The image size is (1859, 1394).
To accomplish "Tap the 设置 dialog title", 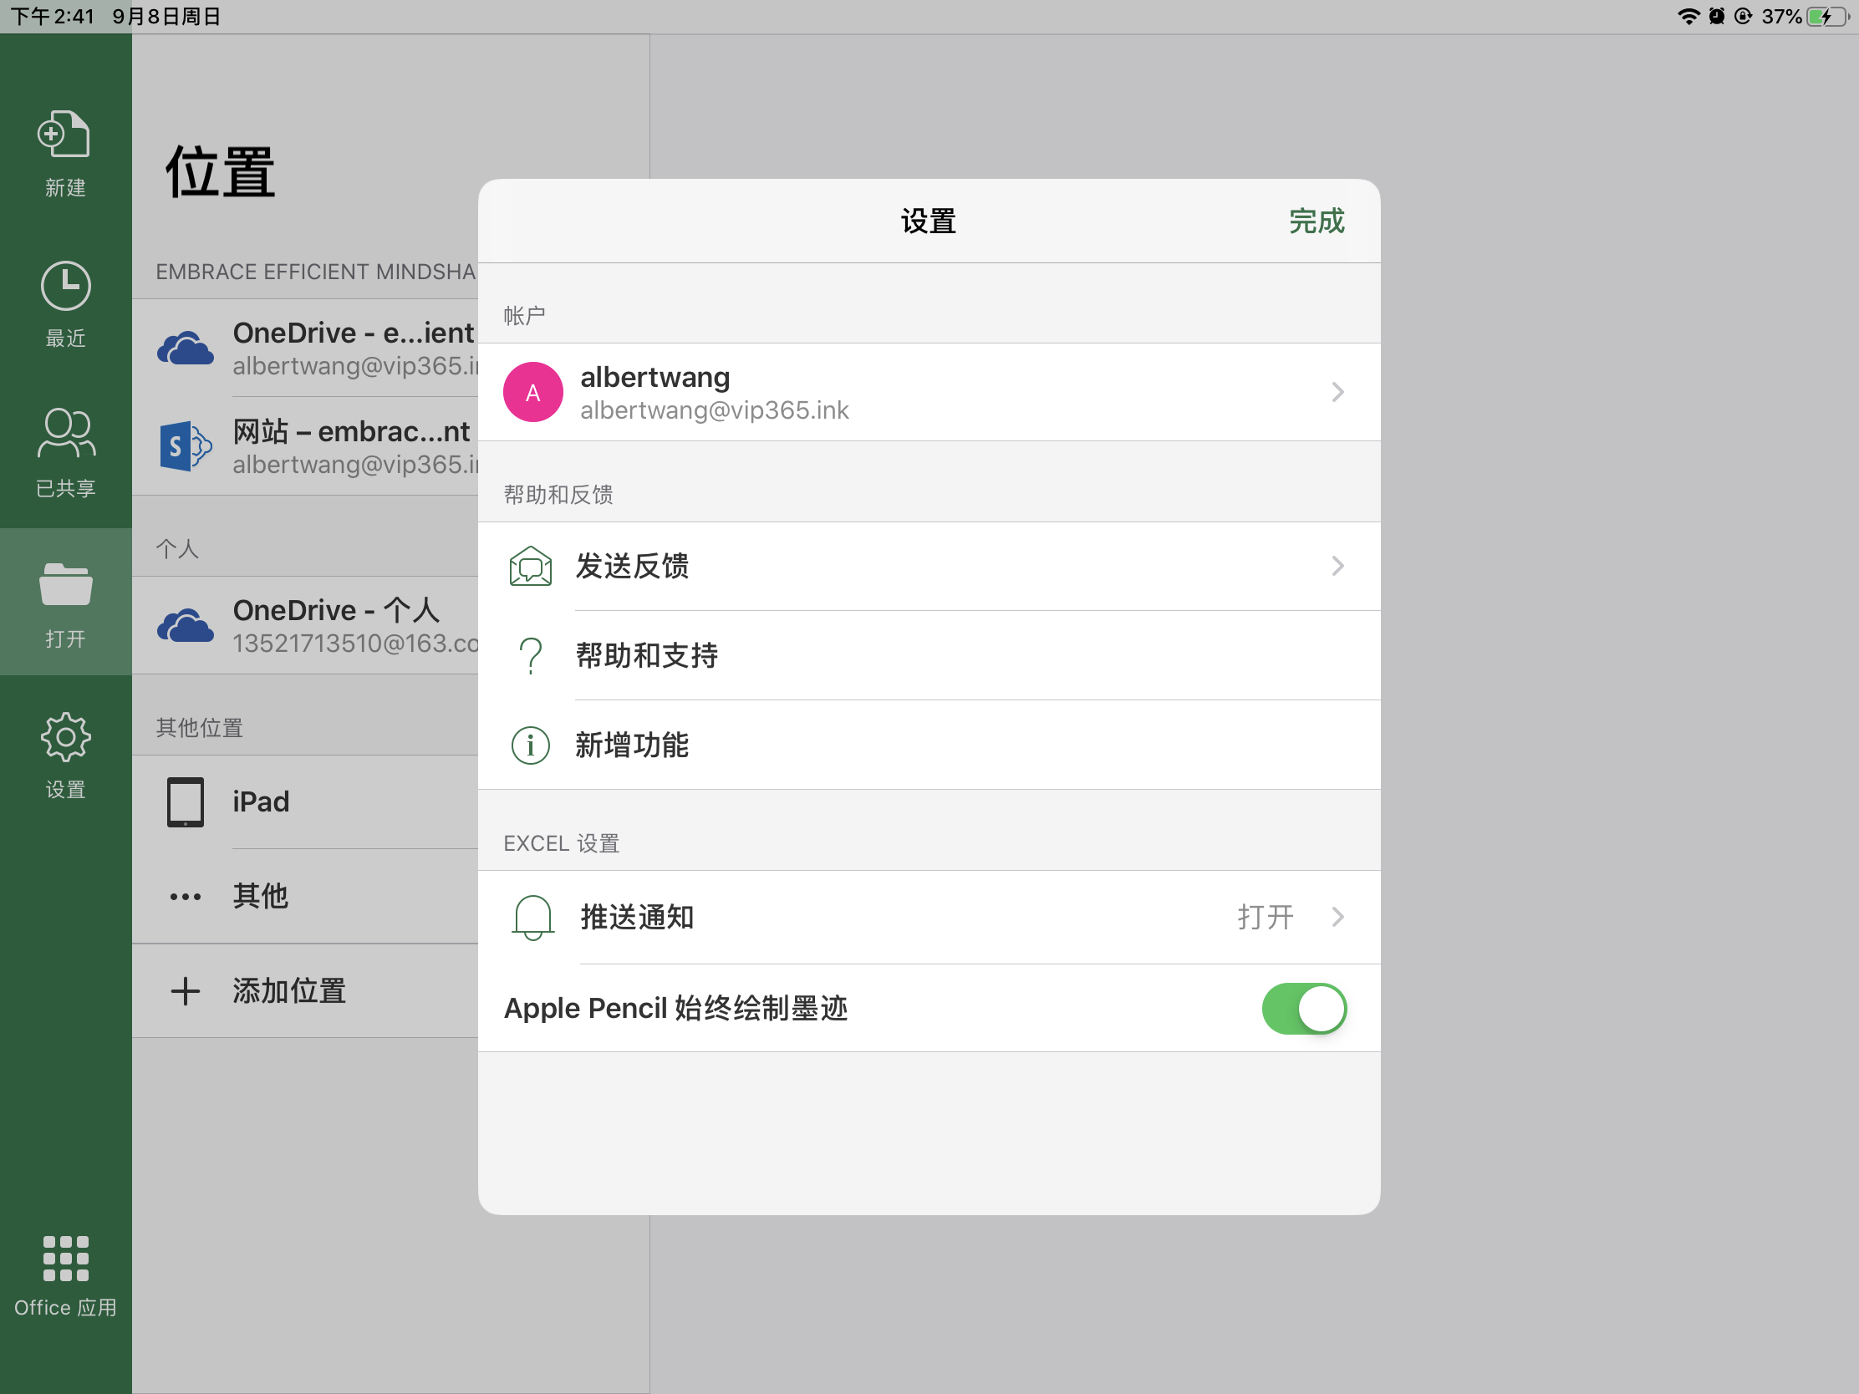I will [x=929, y=221].
